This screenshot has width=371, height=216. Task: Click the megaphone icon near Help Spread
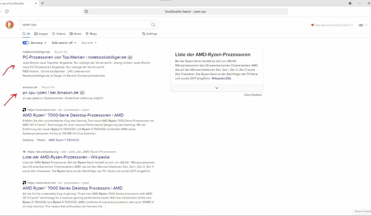tap(360, 25)
